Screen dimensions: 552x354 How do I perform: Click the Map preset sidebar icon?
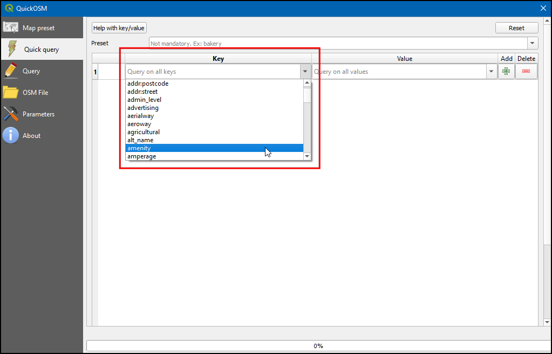click(11, 27)
